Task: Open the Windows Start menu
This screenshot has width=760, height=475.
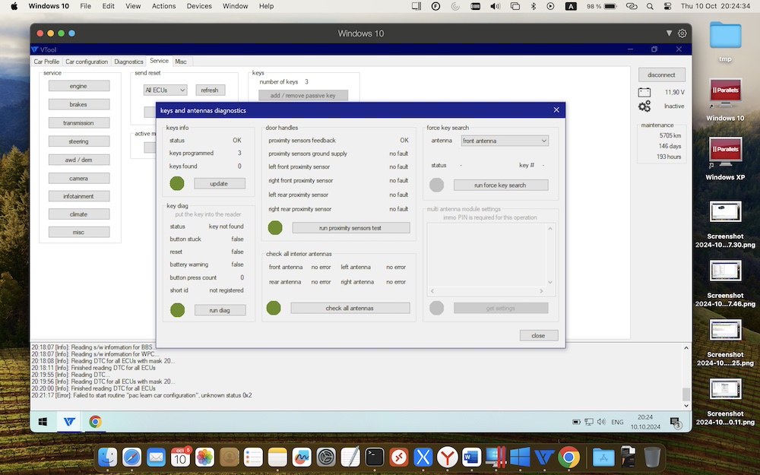Action: point(43,422)
